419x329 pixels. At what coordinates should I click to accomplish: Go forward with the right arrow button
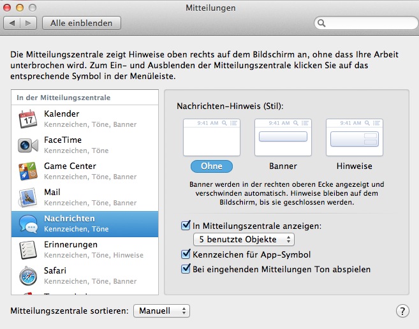(29, 23)
